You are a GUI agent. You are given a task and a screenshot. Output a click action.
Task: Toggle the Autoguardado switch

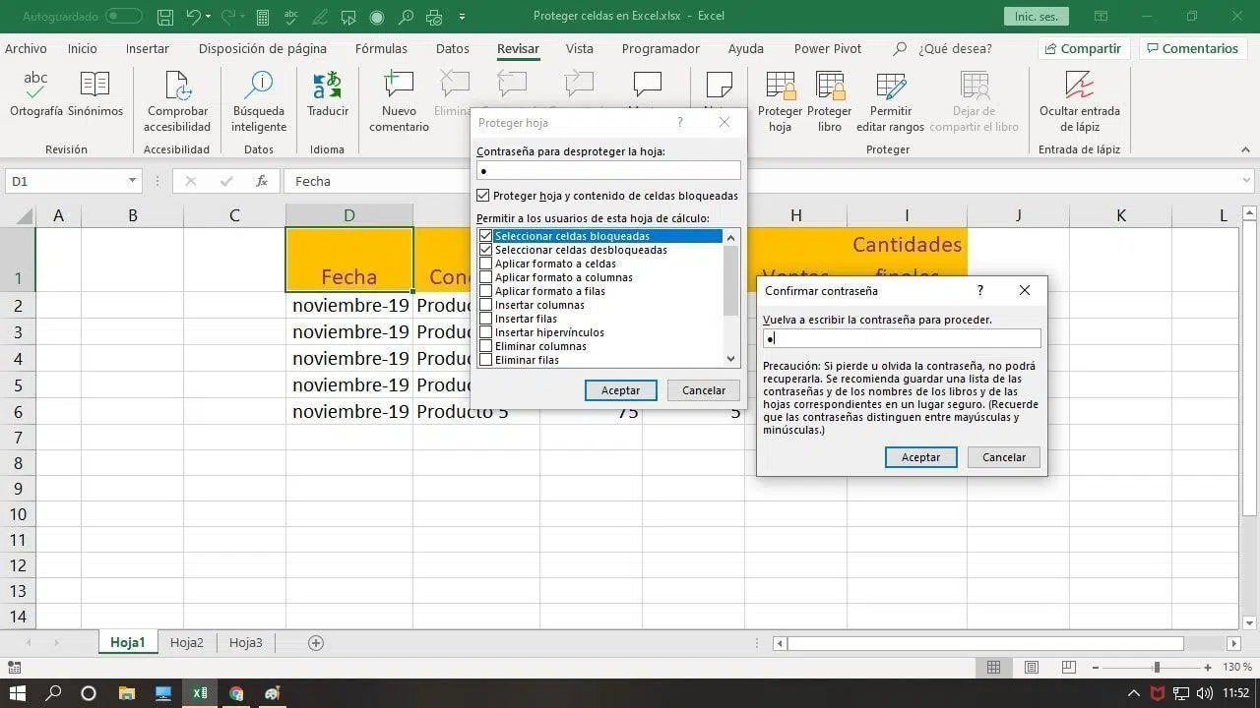(124, 17)
